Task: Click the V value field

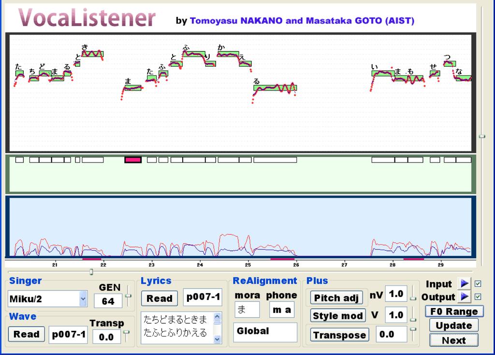Action: tap(396, 315)
